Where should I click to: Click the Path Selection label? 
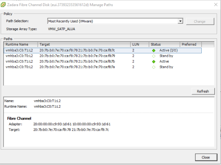17,21
